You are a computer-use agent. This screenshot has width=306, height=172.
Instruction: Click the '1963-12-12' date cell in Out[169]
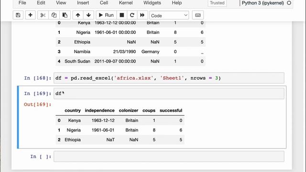[103, 120]
